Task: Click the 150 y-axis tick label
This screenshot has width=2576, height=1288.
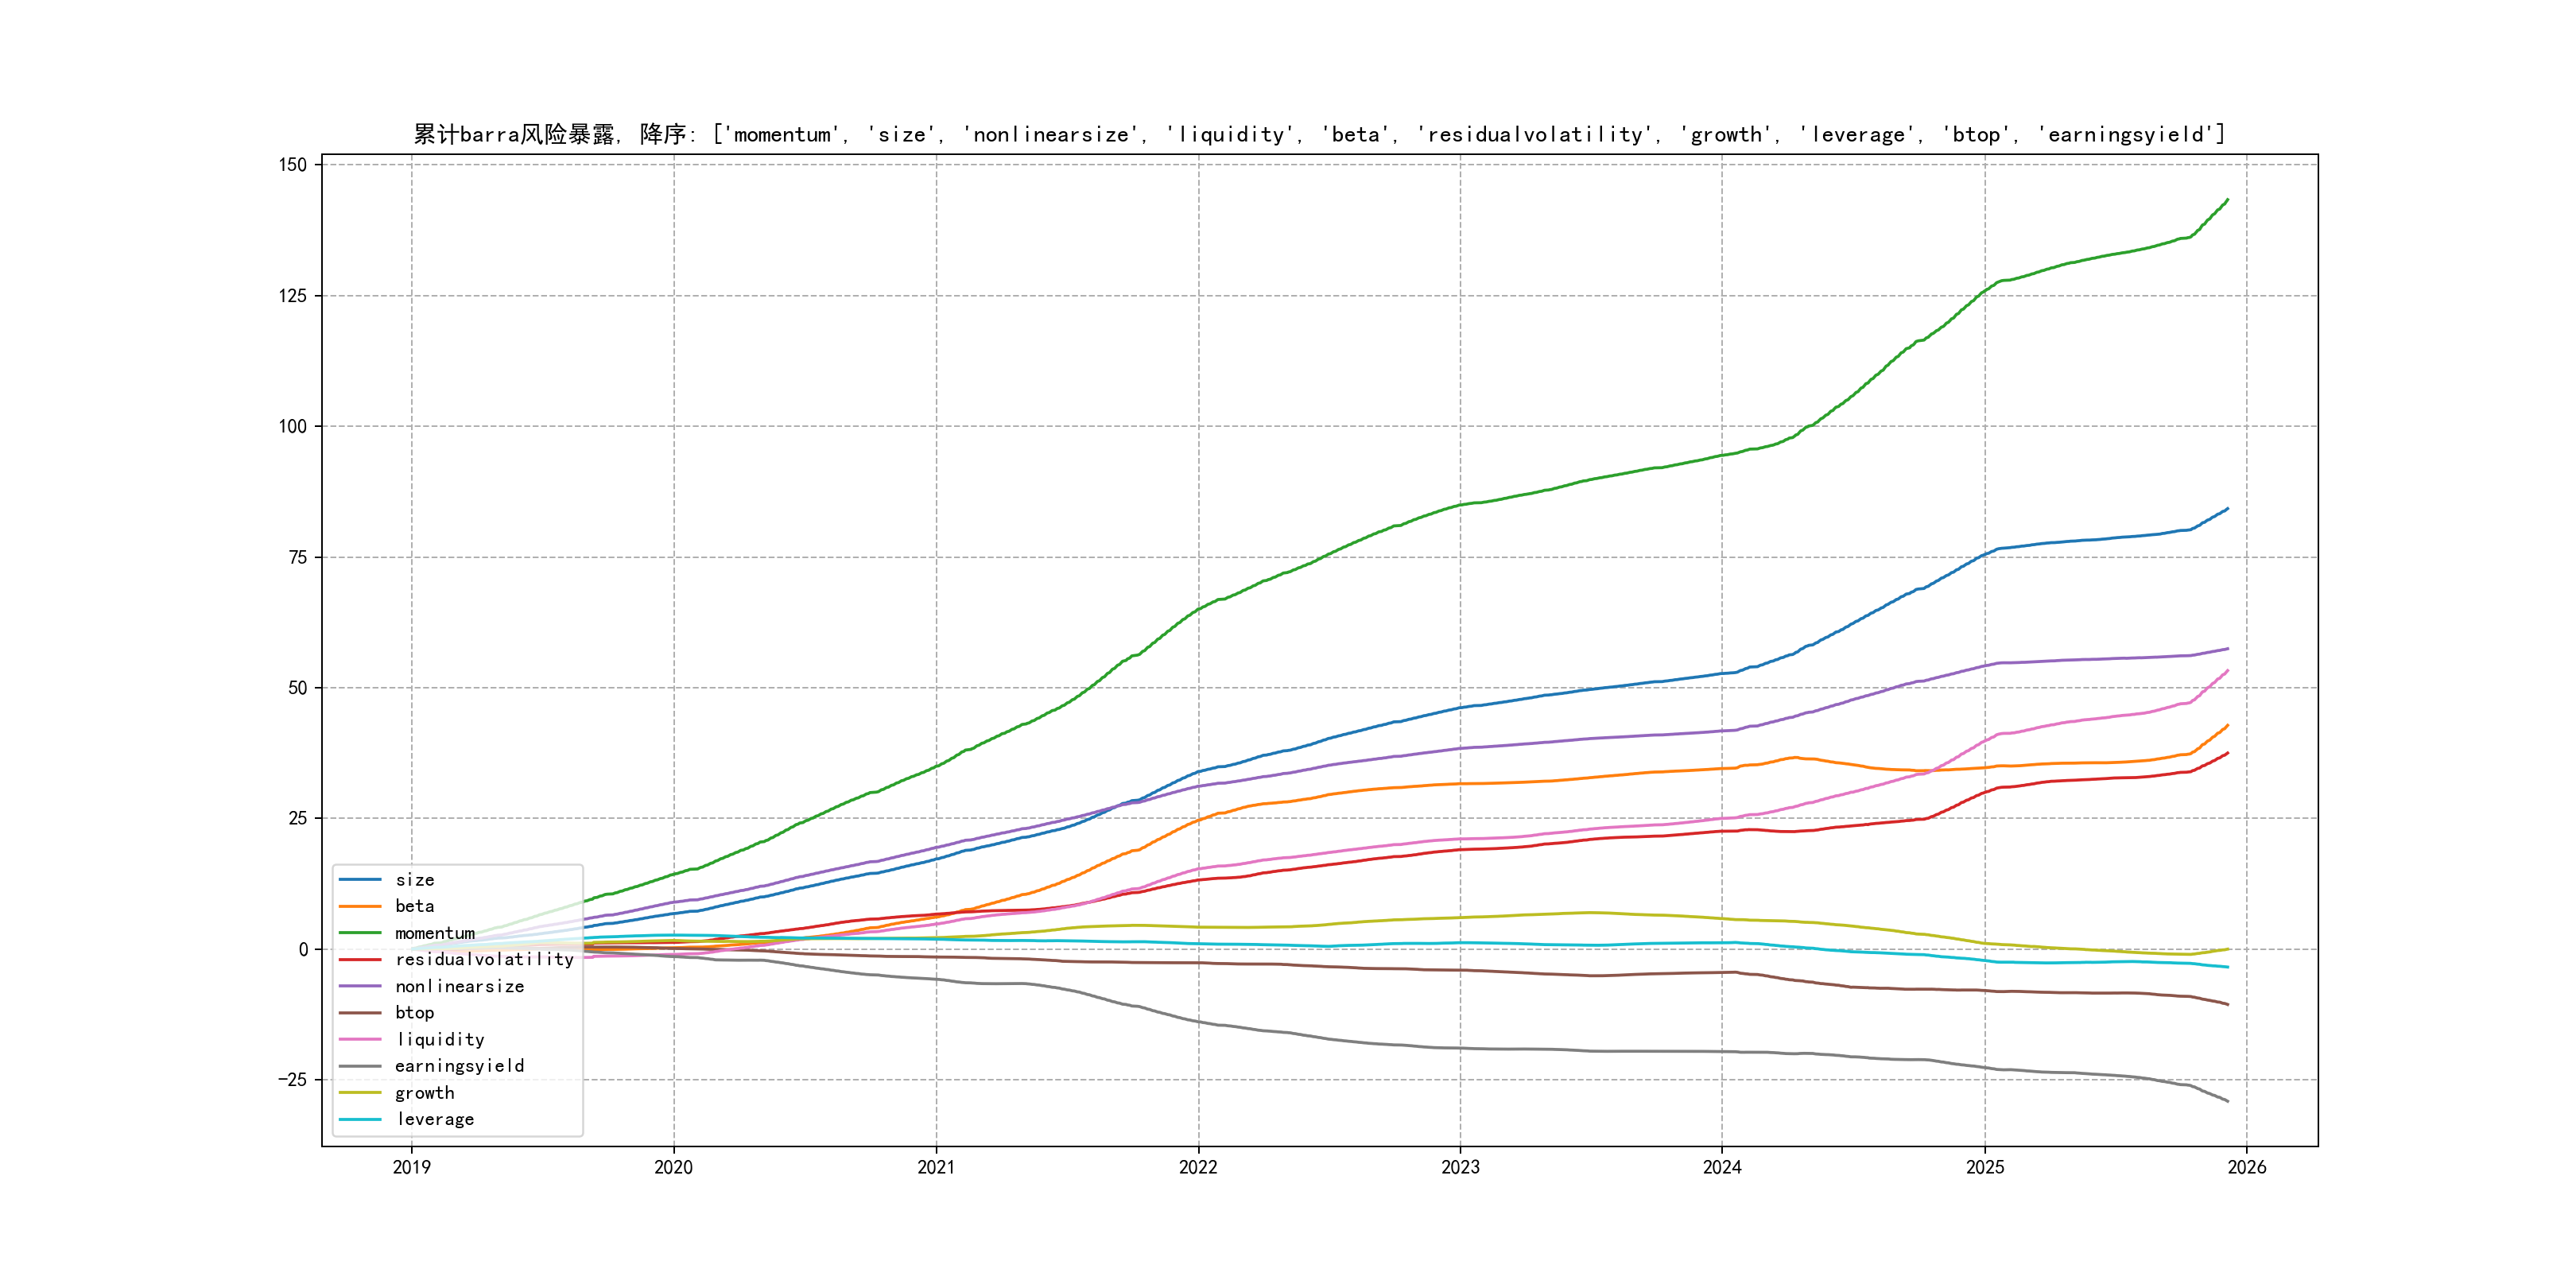Action: (x=293, y=165)
